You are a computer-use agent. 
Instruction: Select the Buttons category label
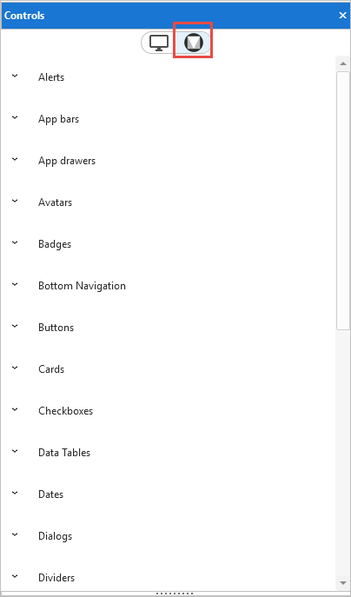point(56,328)
